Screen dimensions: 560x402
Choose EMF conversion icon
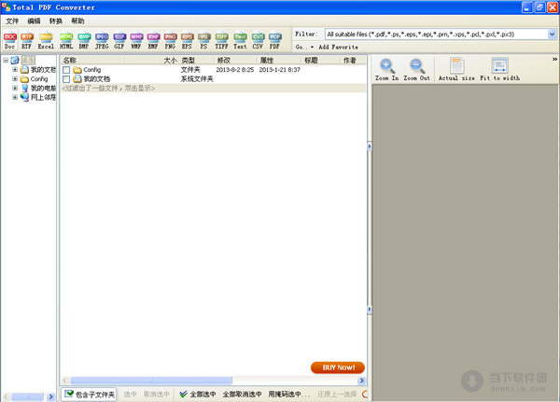point(153,40)
